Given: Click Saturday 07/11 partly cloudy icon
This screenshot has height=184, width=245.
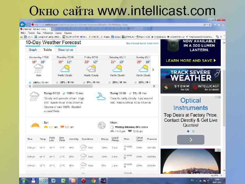Looking at the screenshot, I should click(x=118, y=68).
